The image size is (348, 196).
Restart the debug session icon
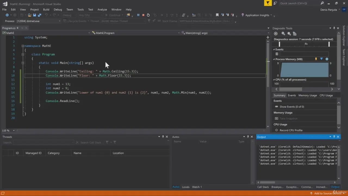point(148,15)
